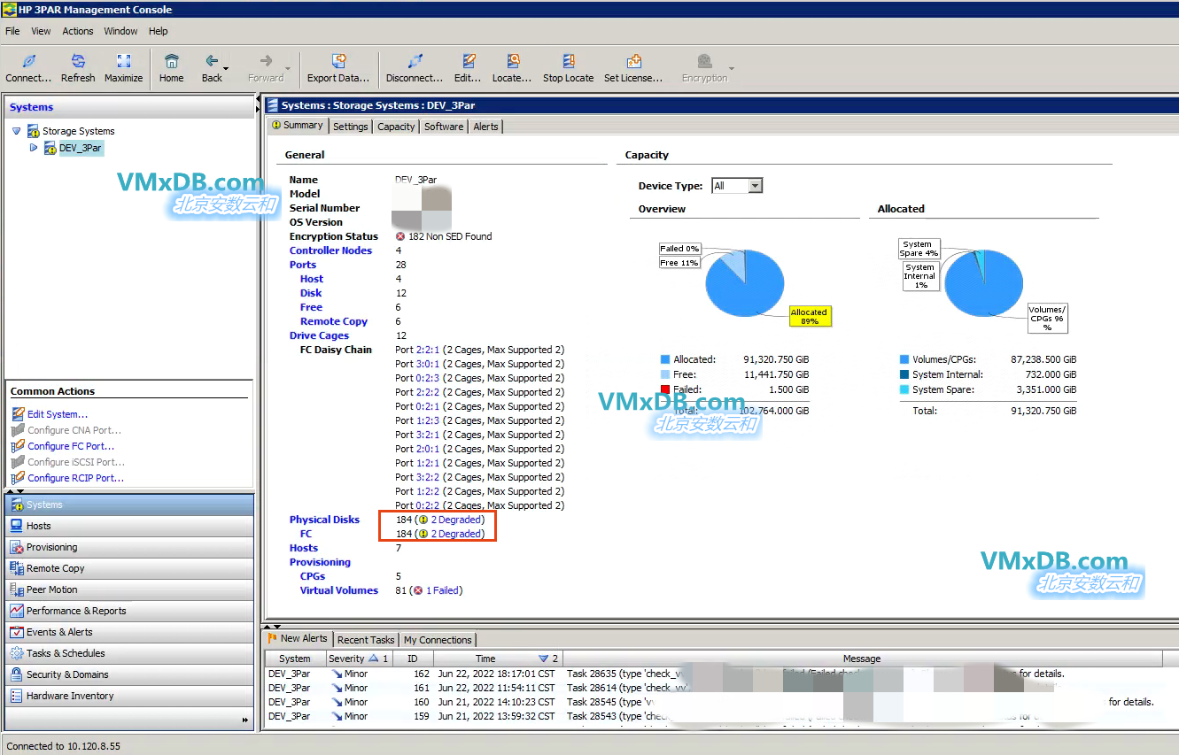The height and width of the screenshot is (755, 1179).
Task: Click the Refresh toolbar icon
Action: click(x=78, y=61)
